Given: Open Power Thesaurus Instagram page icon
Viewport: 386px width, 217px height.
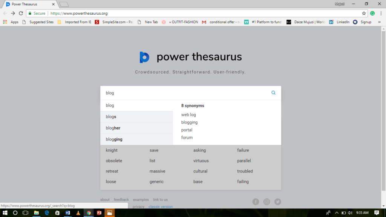Looking at the screenshot, I should pos(267,202).
